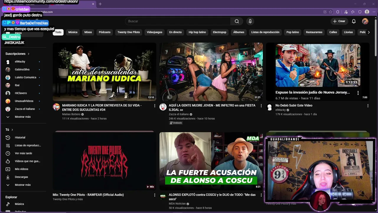Select the Pódcasts filter chip
The width and height of the screenshot is (378, 213).
click(x=105, y=32)
